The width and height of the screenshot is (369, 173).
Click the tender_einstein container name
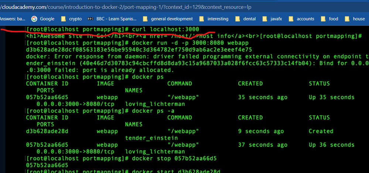pyautogui.click(x=147, y=138)
